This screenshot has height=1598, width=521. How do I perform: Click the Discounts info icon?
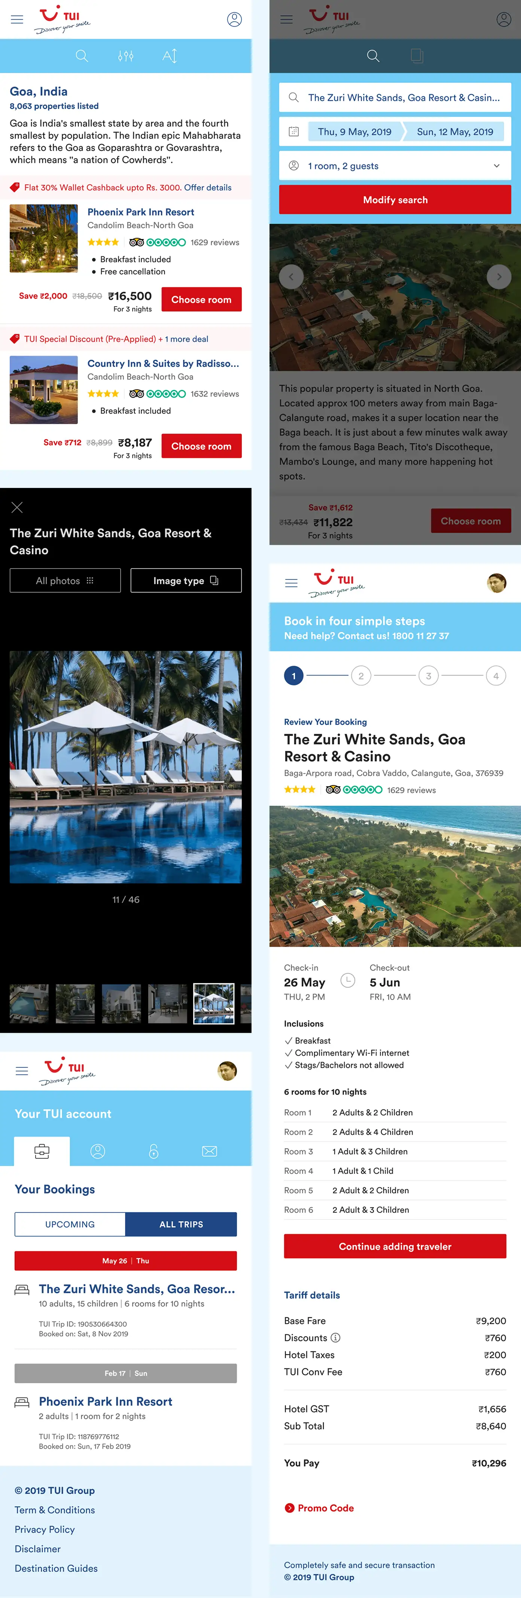(x=335, y=1338)
